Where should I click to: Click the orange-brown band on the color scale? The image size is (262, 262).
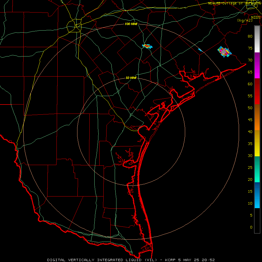tap(257, 117)
